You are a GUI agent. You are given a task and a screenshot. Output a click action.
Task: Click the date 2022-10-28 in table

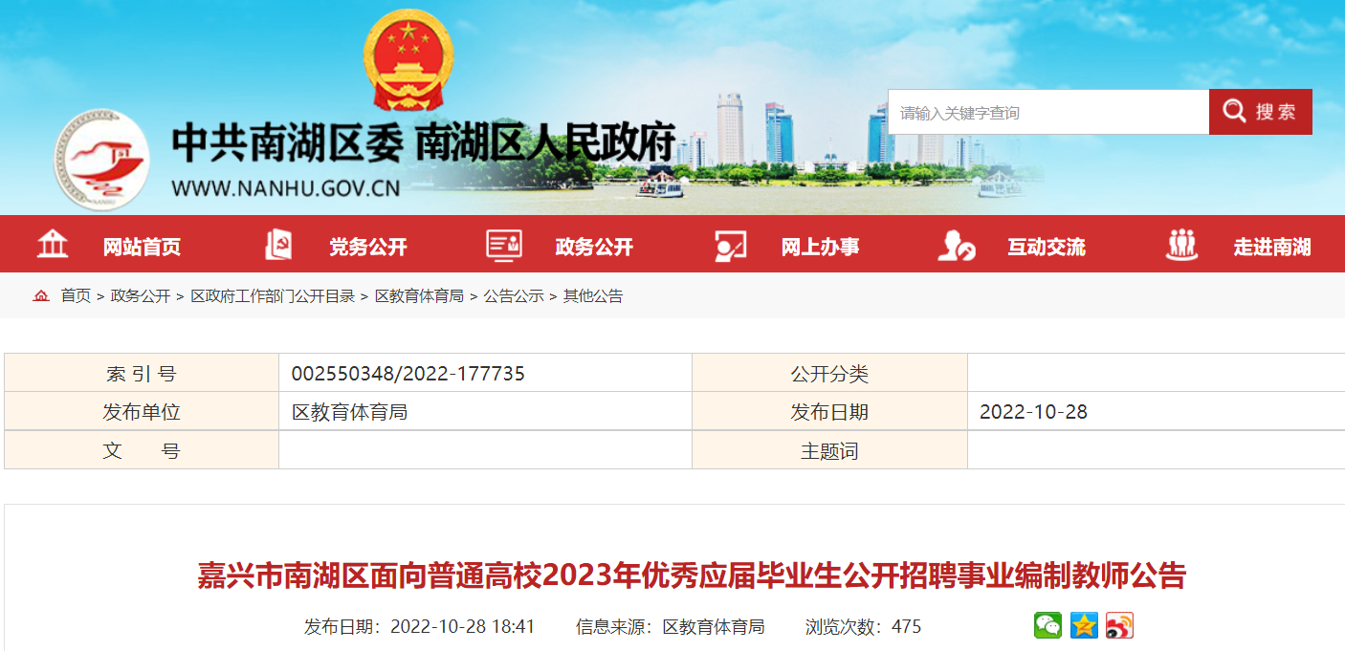(1033, 412)
